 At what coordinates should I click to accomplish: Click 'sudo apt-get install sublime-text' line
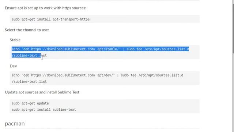pyautogui.click(x=44, y=110)
